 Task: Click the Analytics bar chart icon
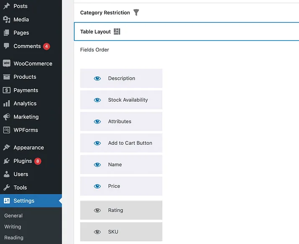(6, 103)
